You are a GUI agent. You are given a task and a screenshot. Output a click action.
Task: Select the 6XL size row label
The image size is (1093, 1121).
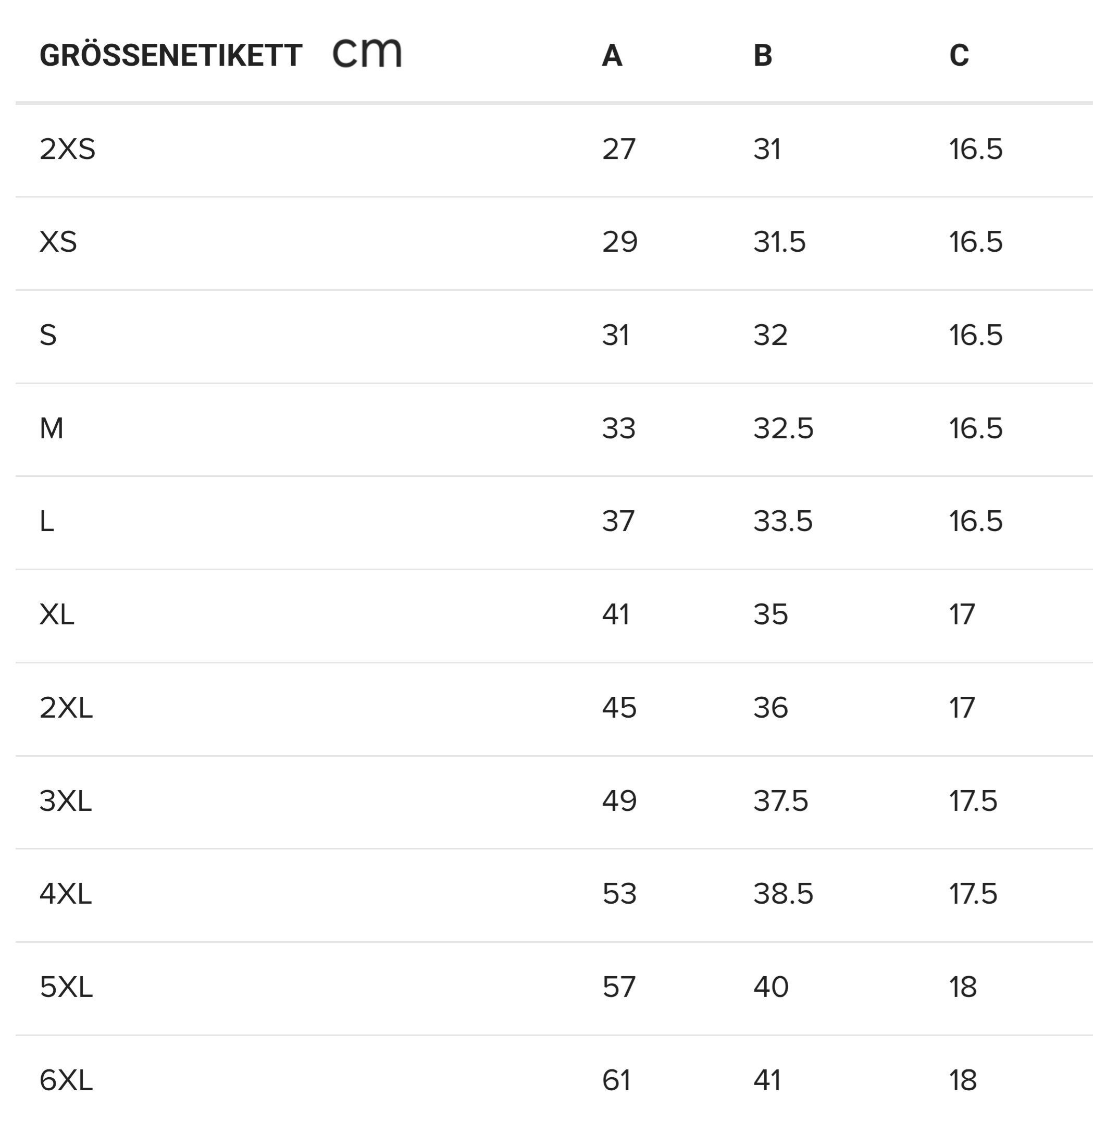[66, 1080]
